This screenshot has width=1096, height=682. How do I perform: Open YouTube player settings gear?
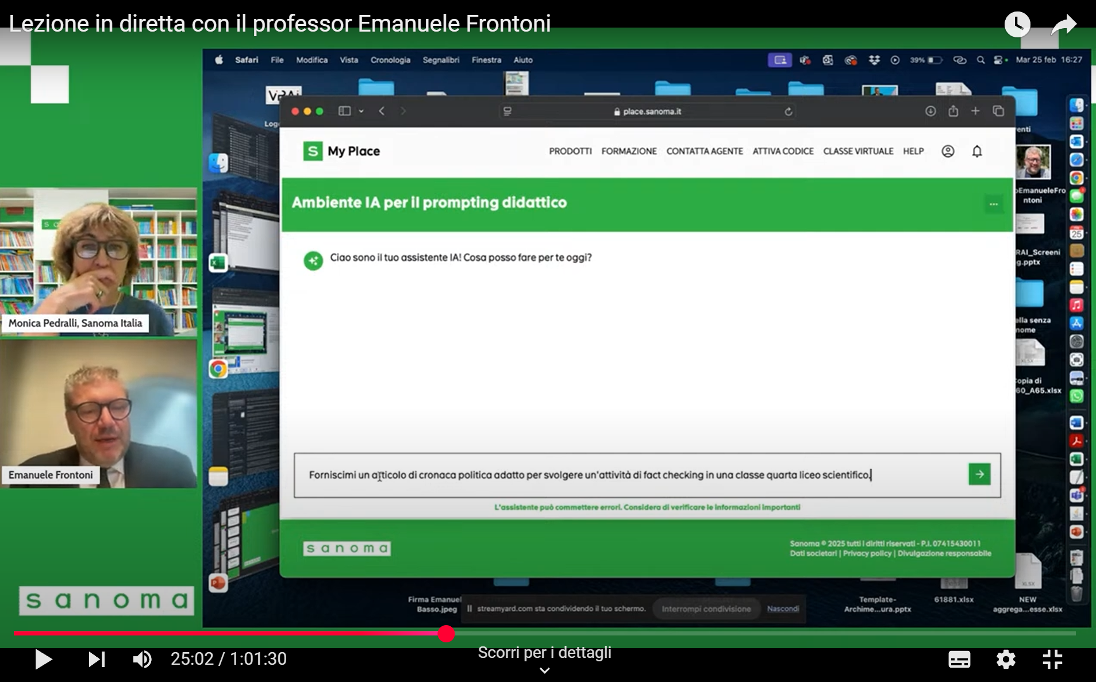point(1006,659)
